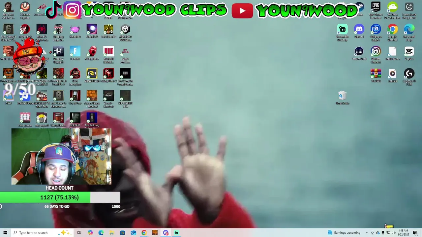Image resolution: width=422 pixels, height=237 pixels.
Task: Select the Microsoft Edge desktop shortcut
Action: [x=409, y=33]
